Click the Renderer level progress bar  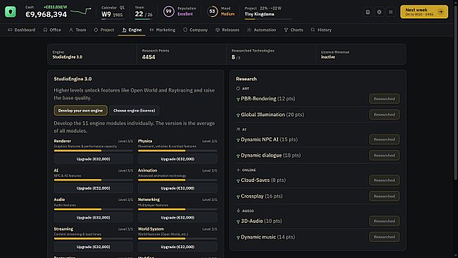coord(93,151)
